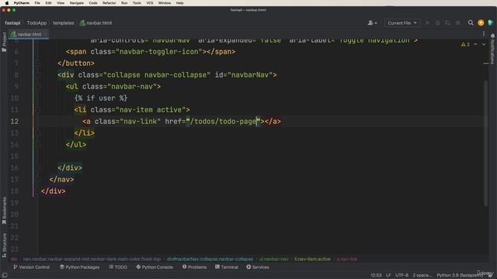Click line number 12 in gutter
Image resolution: width=497 pixels, height=279 pixels.
pos(15,122)
